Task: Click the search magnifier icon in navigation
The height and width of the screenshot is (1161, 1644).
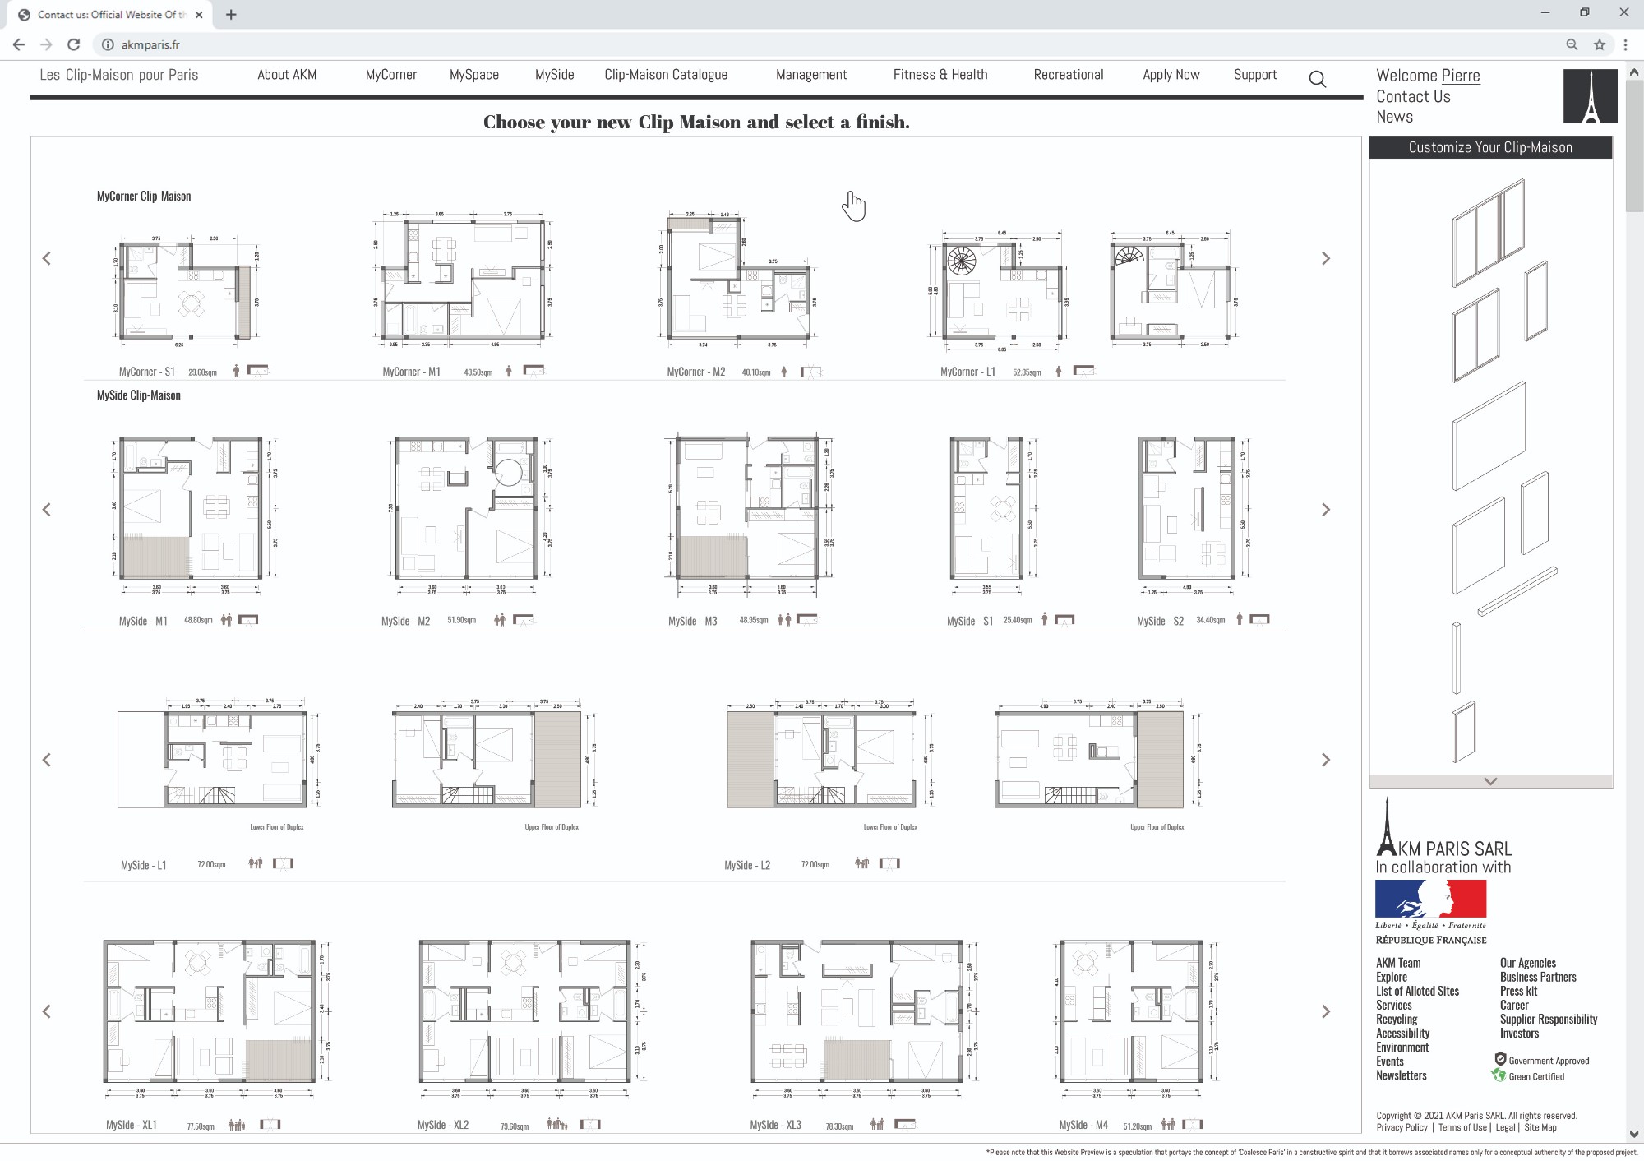Action: pos(1317,79)
